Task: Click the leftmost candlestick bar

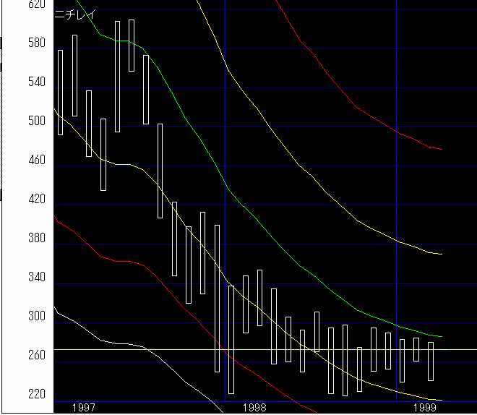Action: click(60, 92)
